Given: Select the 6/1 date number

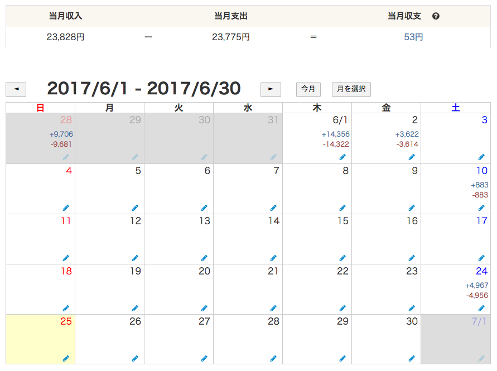Looking at the screenshot, I should point(340,120).
